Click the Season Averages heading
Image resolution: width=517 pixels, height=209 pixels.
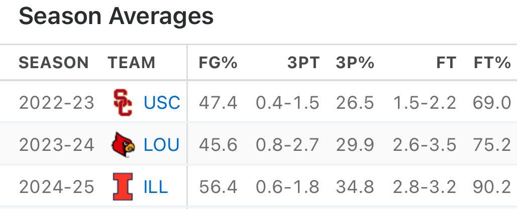coord(117,17)
